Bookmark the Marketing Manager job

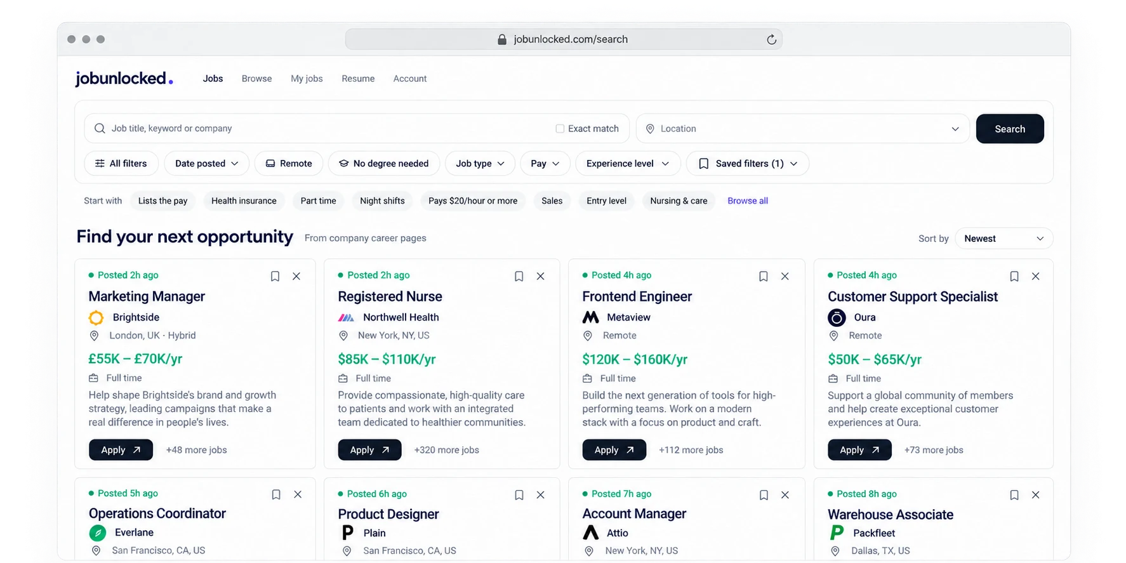point(275,276)
